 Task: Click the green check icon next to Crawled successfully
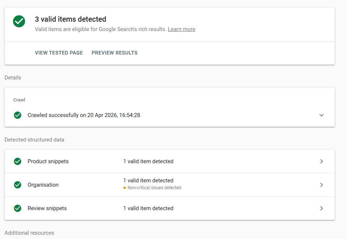(x=17, y=115)
